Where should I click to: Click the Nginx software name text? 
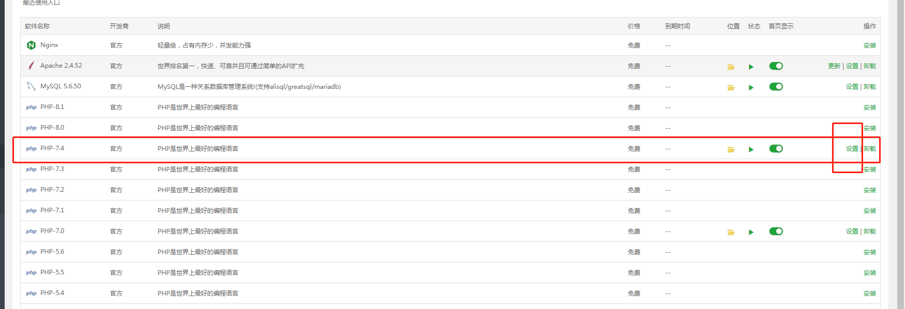tap(49, 45)
